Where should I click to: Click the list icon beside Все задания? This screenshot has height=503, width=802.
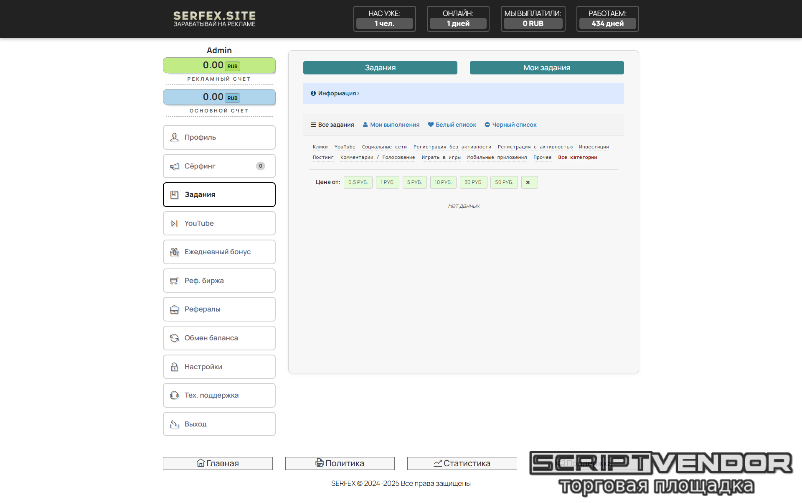[x=313, y=125]
